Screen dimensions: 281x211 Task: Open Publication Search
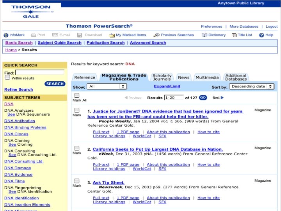tap(105, 43)
